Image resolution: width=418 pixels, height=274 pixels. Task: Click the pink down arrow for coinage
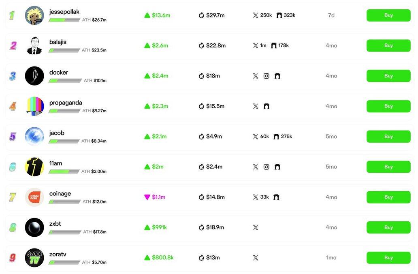(147, 197)
